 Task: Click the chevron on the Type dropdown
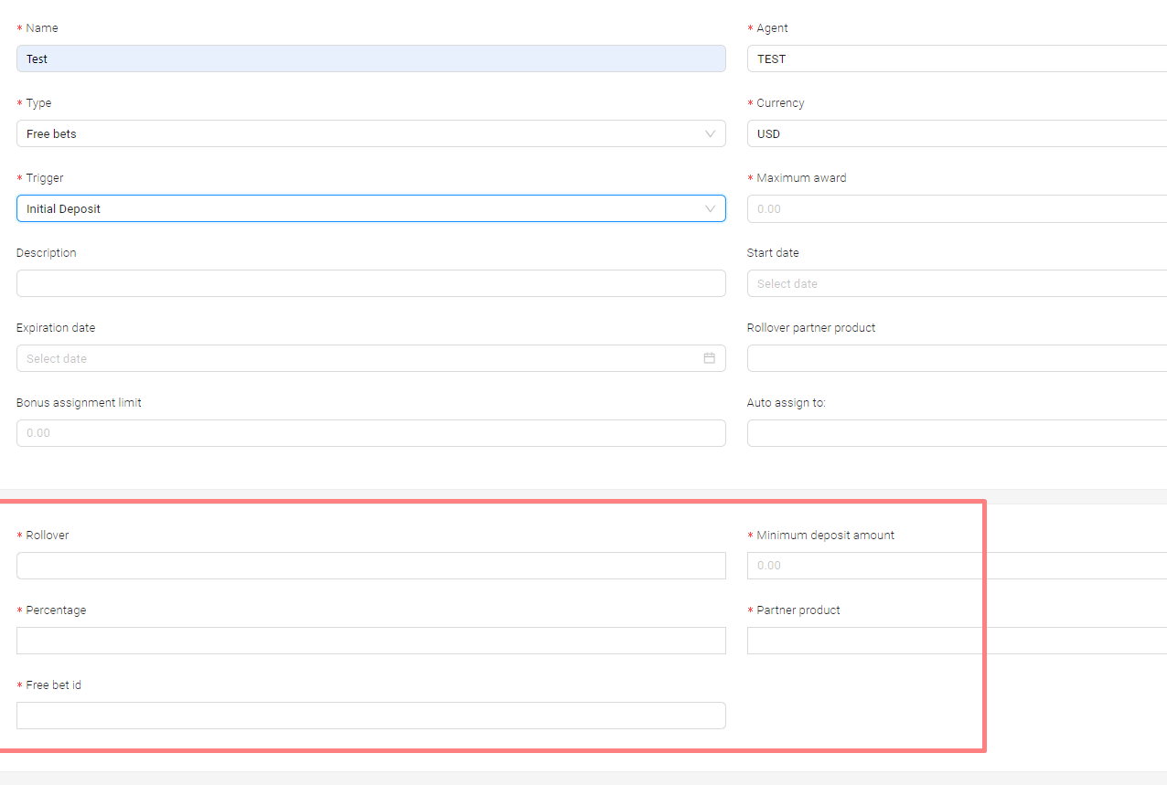[x=710, y=133]
